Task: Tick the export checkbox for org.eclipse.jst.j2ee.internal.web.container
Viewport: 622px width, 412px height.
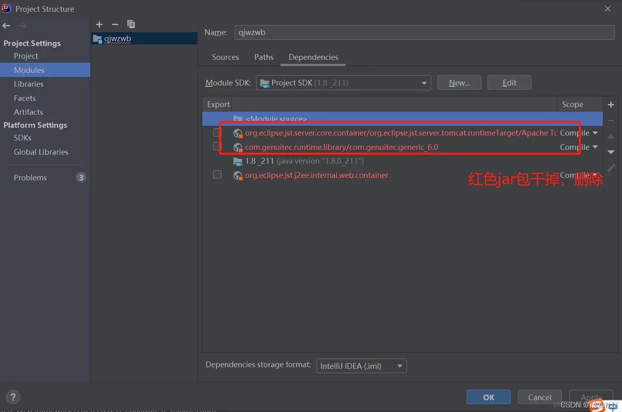Action: (x=217, y=175)
